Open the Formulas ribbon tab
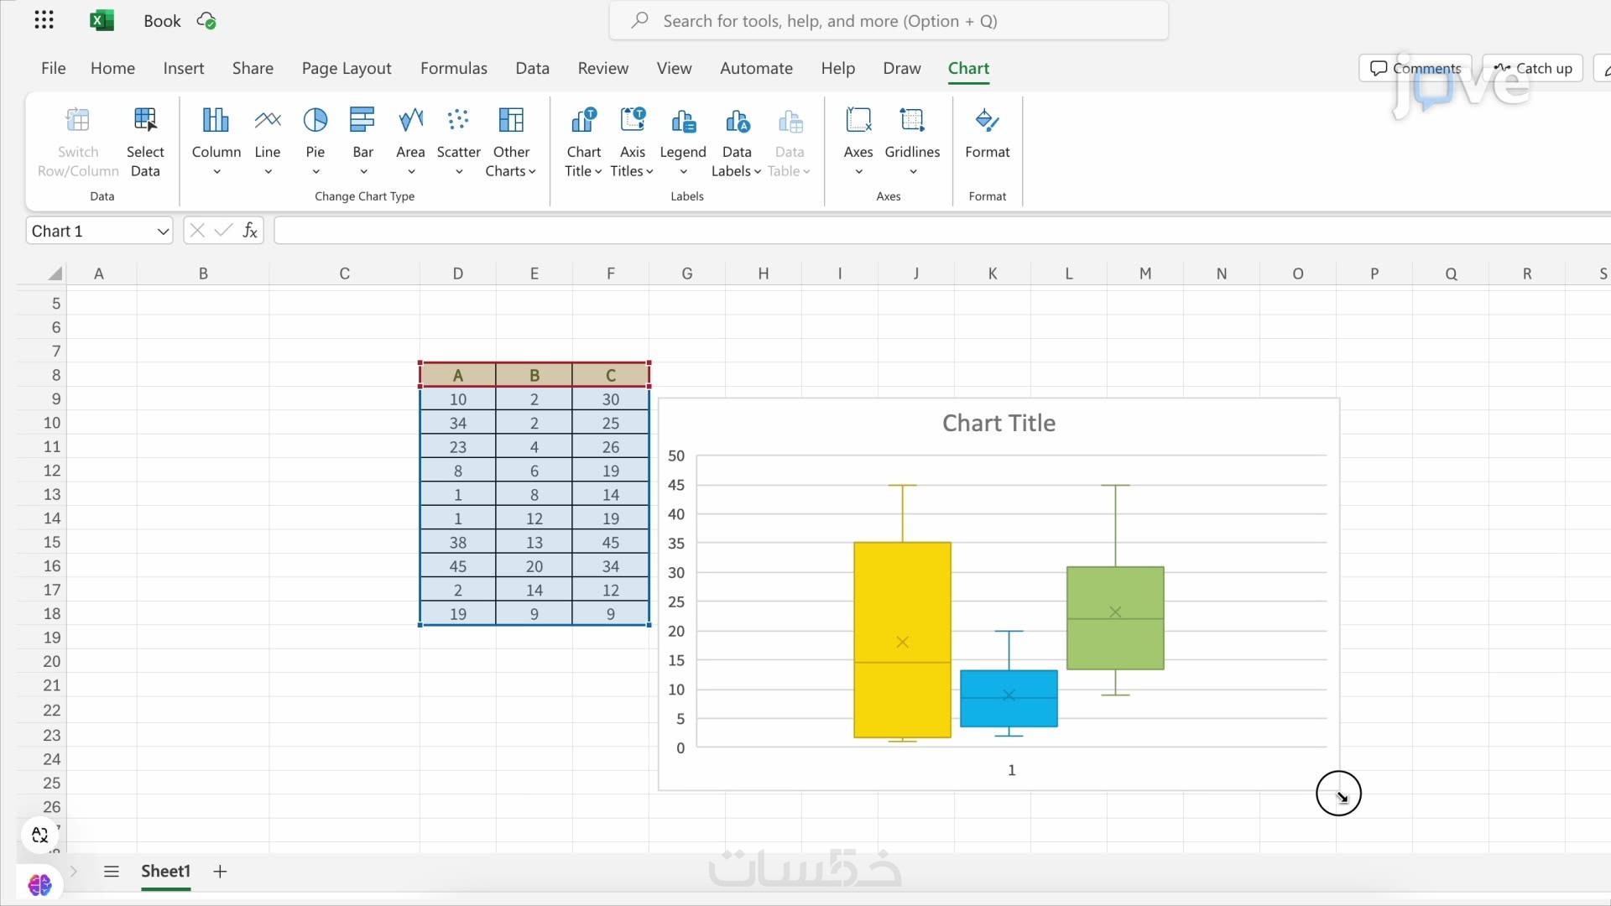 tap(453, 68)
